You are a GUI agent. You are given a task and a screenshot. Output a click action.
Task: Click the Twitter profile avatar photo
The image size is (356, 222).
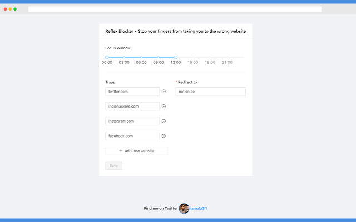(184, 209)
